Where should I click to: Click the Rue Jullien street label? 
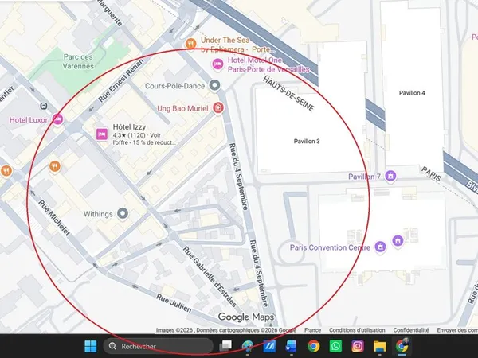pyautogui.click(x=174, y=303)
